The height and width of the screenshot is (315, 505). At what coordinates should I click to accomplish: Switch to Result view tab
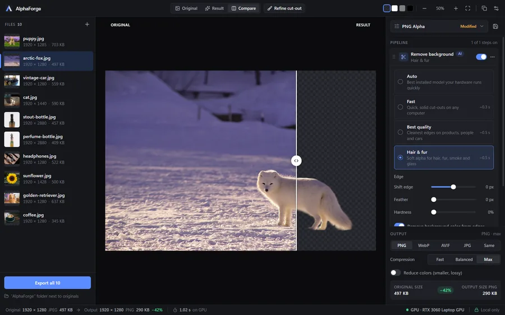click(x=214, y=8)
